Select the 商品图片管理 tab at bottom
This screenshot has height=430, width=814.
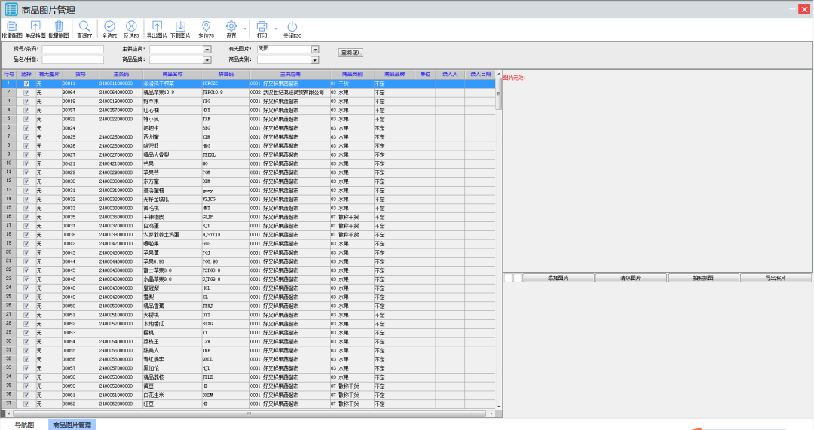[x=72, y=425]
